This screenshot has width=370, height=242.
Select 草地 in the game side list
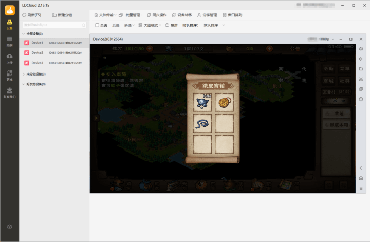pos(337,114)
